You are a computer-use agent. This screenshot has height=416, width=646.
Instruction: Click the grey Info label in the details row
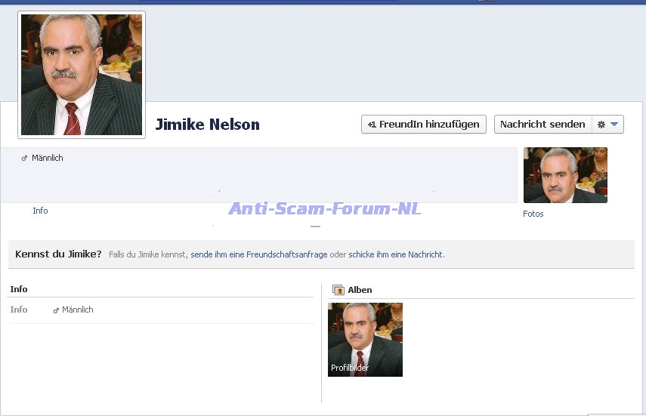[x=19, y=310]
